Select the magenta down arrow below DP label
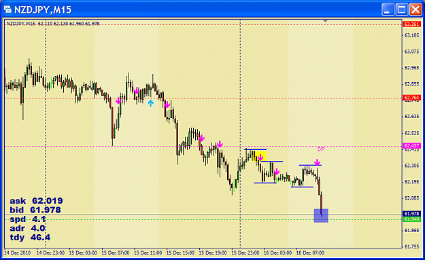425x260 pixels. click(317, 162)
